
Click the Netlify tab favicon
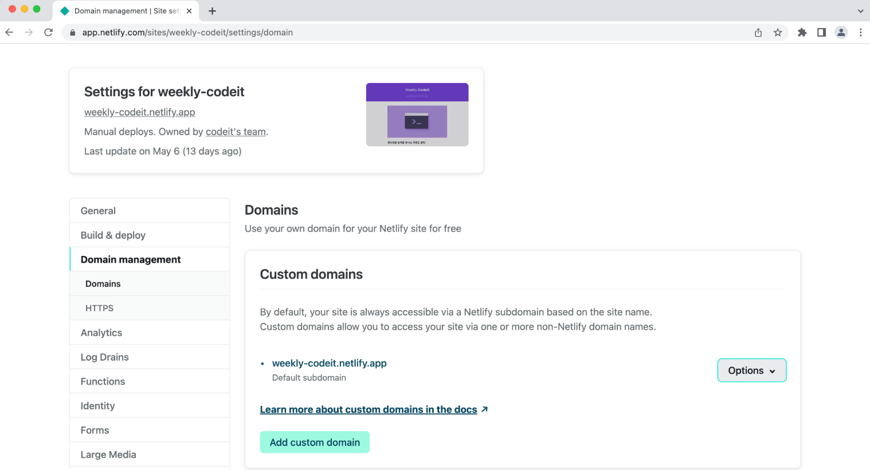(x=65, y=11)
